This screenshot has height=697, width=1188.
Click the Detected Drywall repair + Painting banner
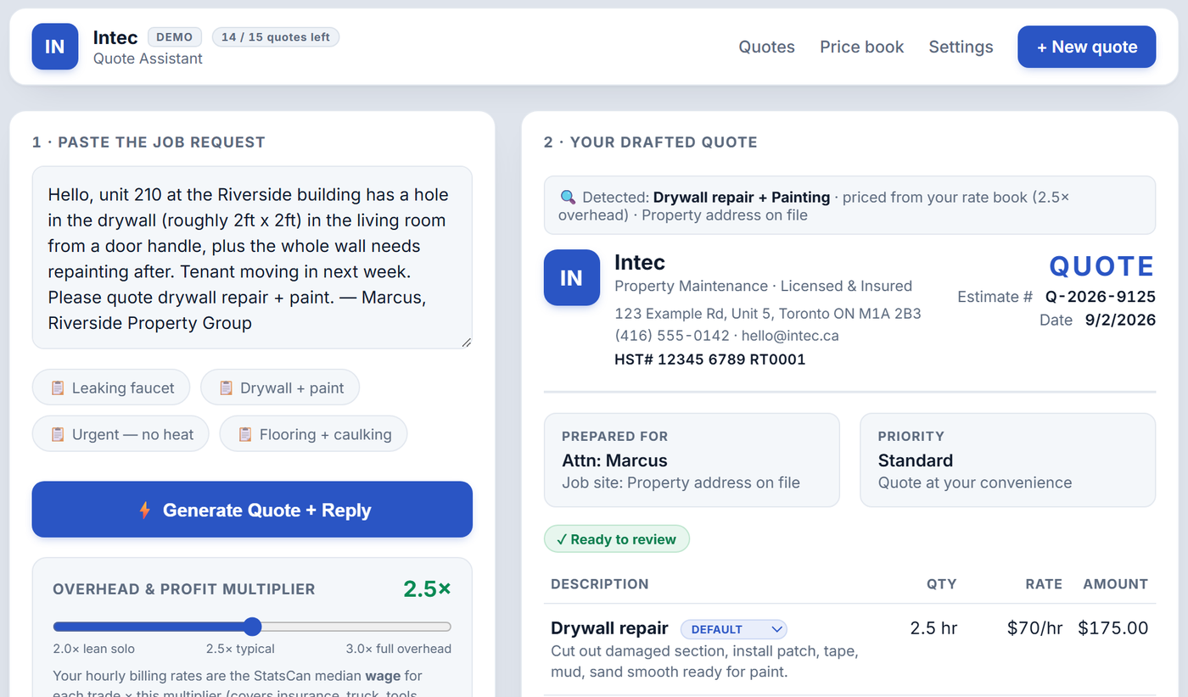coord(849,205)
